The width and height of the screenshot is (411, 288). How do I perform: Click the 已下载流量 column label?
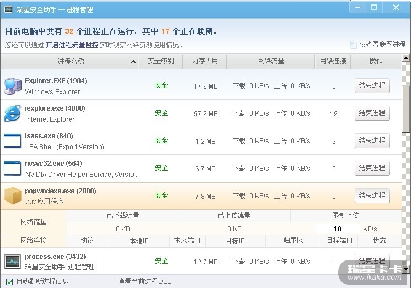[x=123, y=215]
